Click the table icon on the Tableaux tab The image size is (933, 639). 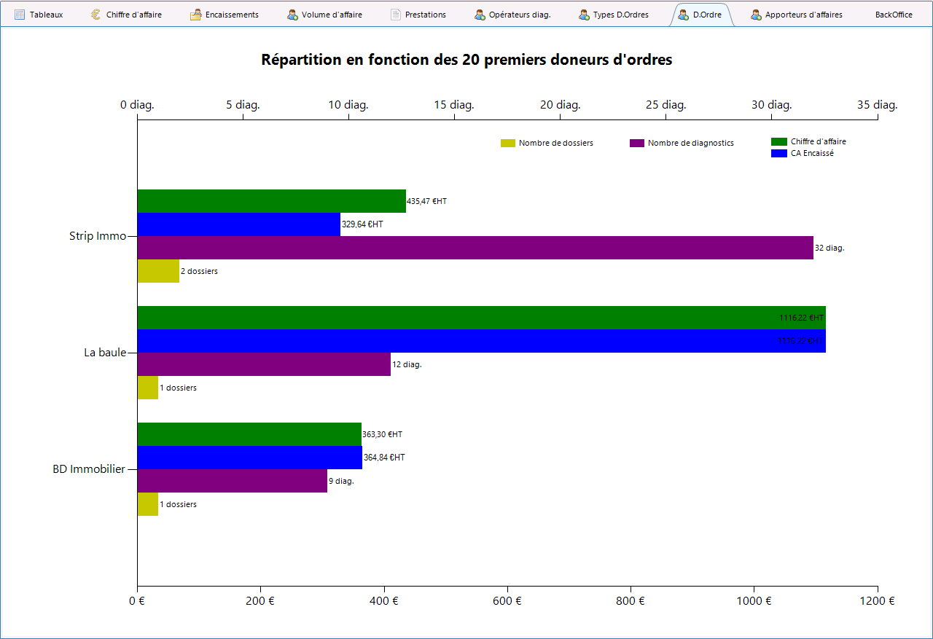point(20,15)
